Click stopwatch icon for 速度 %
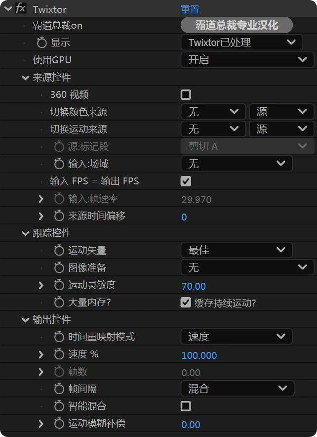This screenshot has width=317, height=437. [59, 354]
